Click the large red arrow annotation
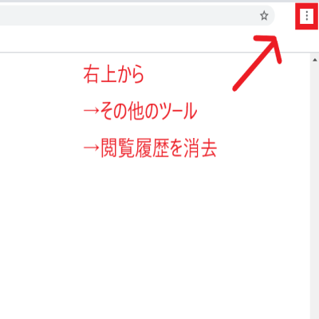This screenshot has width=319, height=319. click(257, 63)
